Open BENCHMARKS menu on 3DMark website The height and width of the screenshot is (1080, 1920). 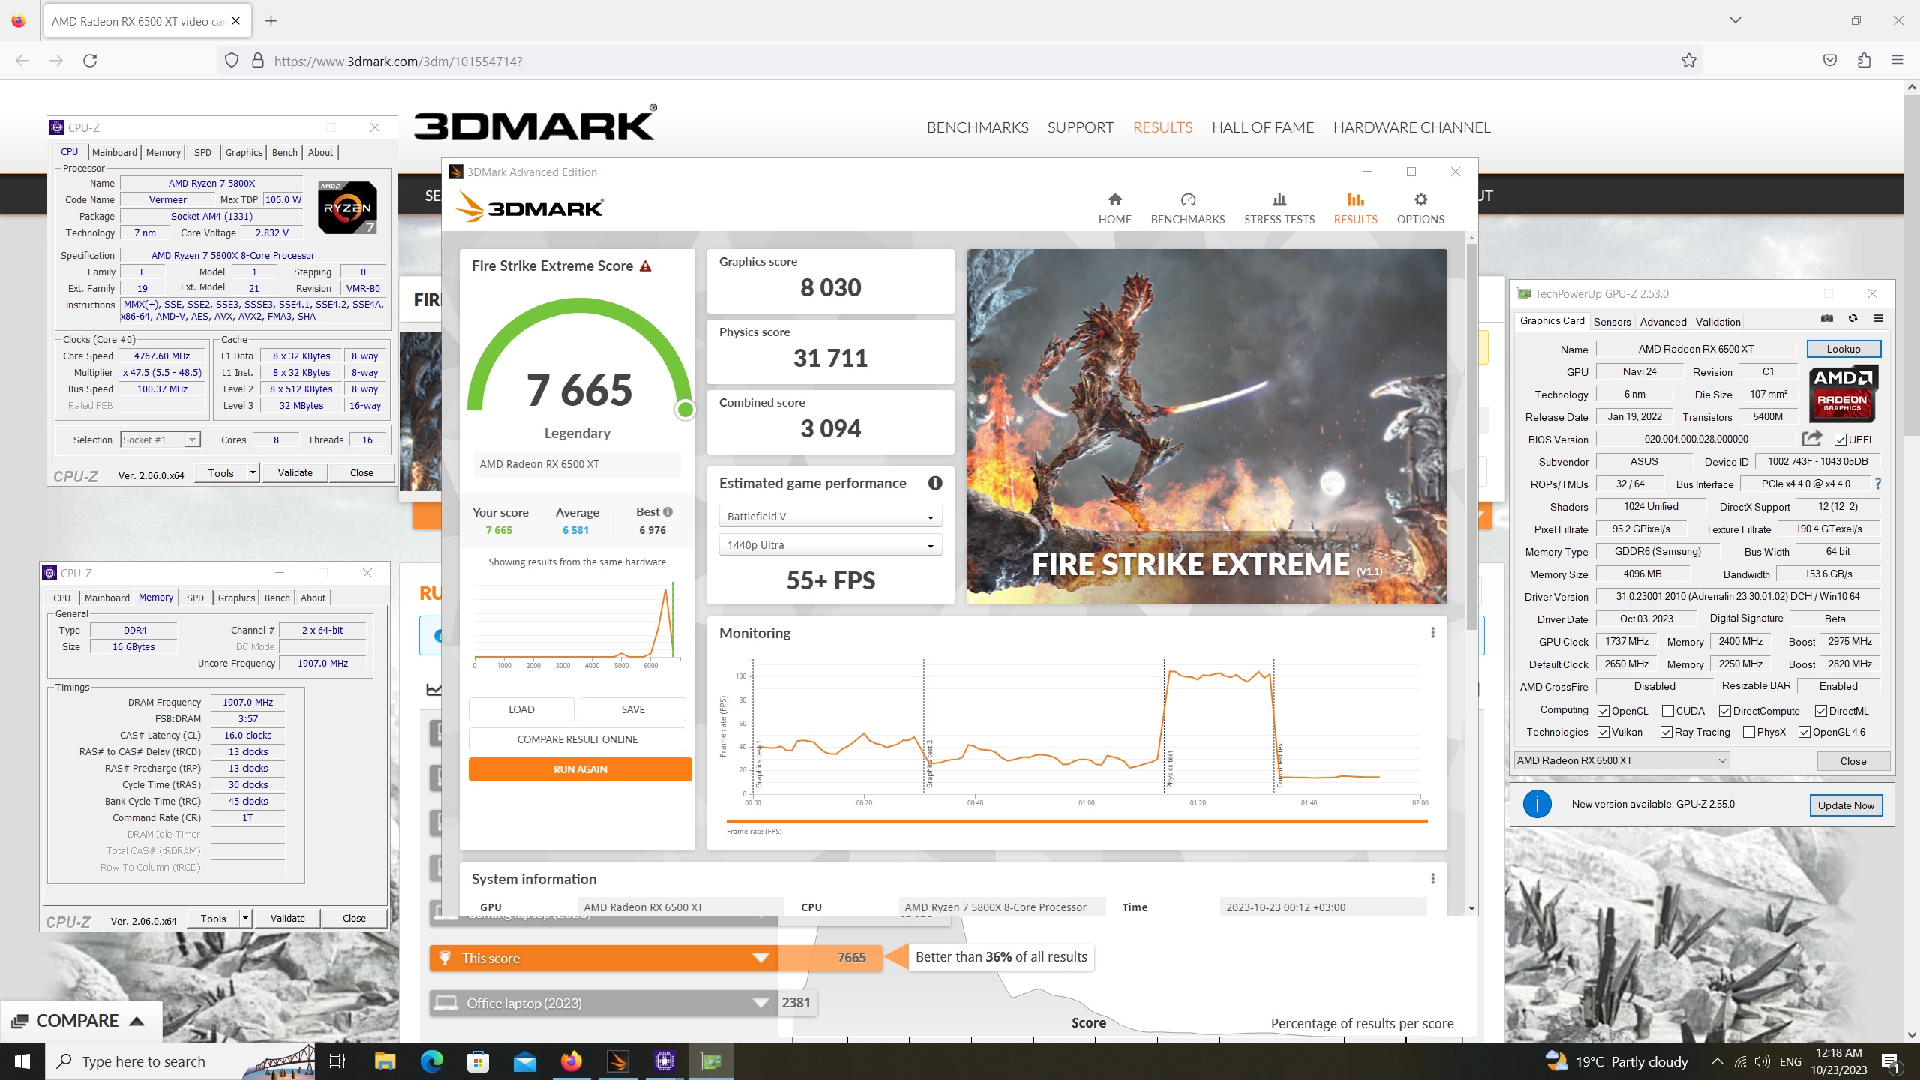(x=977, y=127)
